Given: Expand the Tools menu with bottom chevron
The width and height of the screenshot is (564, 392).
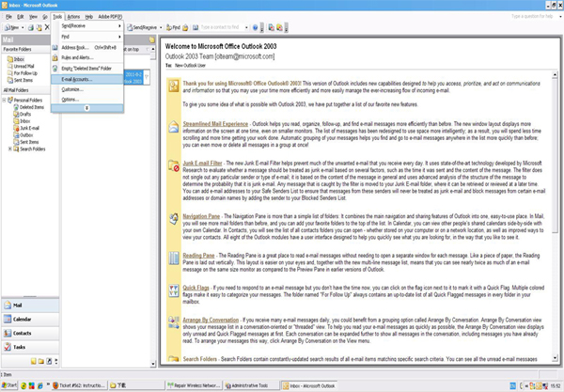Looking at the screenshot, I should coord(87,108).
